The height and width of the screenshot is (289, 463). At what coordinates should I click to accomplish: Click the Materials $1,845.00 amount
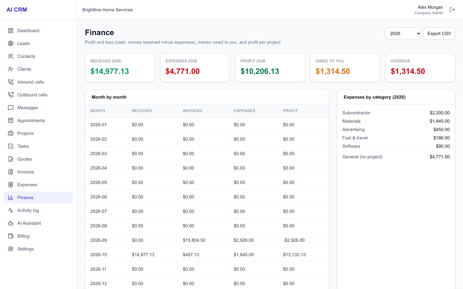click(440, 121)
